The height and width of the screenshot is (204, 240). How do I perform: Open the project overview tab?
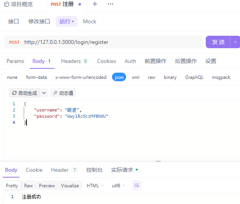19,4
